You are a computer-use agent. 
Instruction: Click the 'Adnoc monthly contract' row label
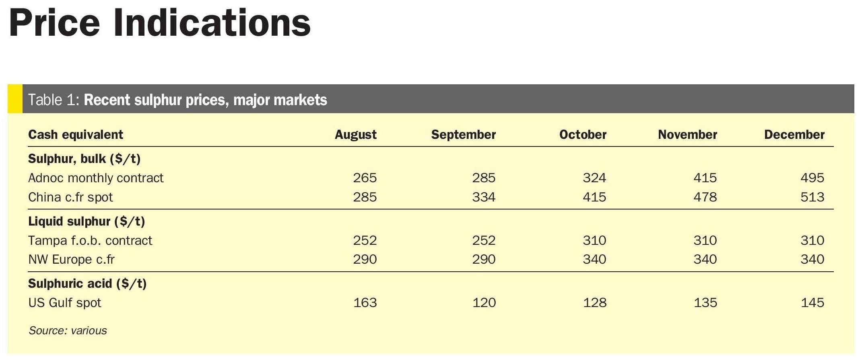click(x=96, y=178)
